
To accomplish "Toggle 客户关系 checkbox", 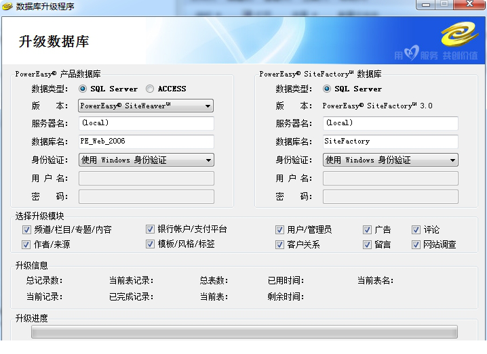I will (x=279, y=244).
